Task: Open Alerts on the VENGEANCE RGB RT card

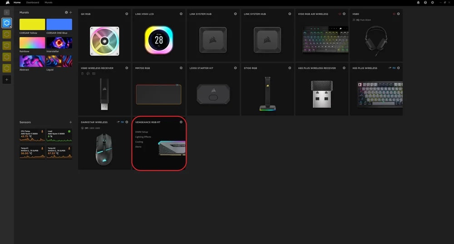Action: pyautogui.click(x=138, y=147)
